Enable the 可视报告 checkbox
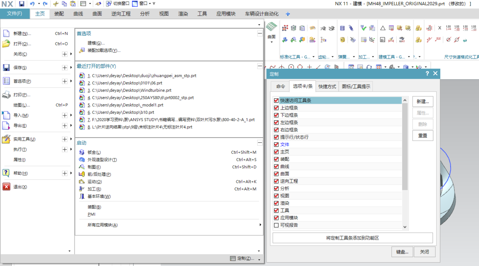This screenshot has width=479, height=266. [276, 225]
